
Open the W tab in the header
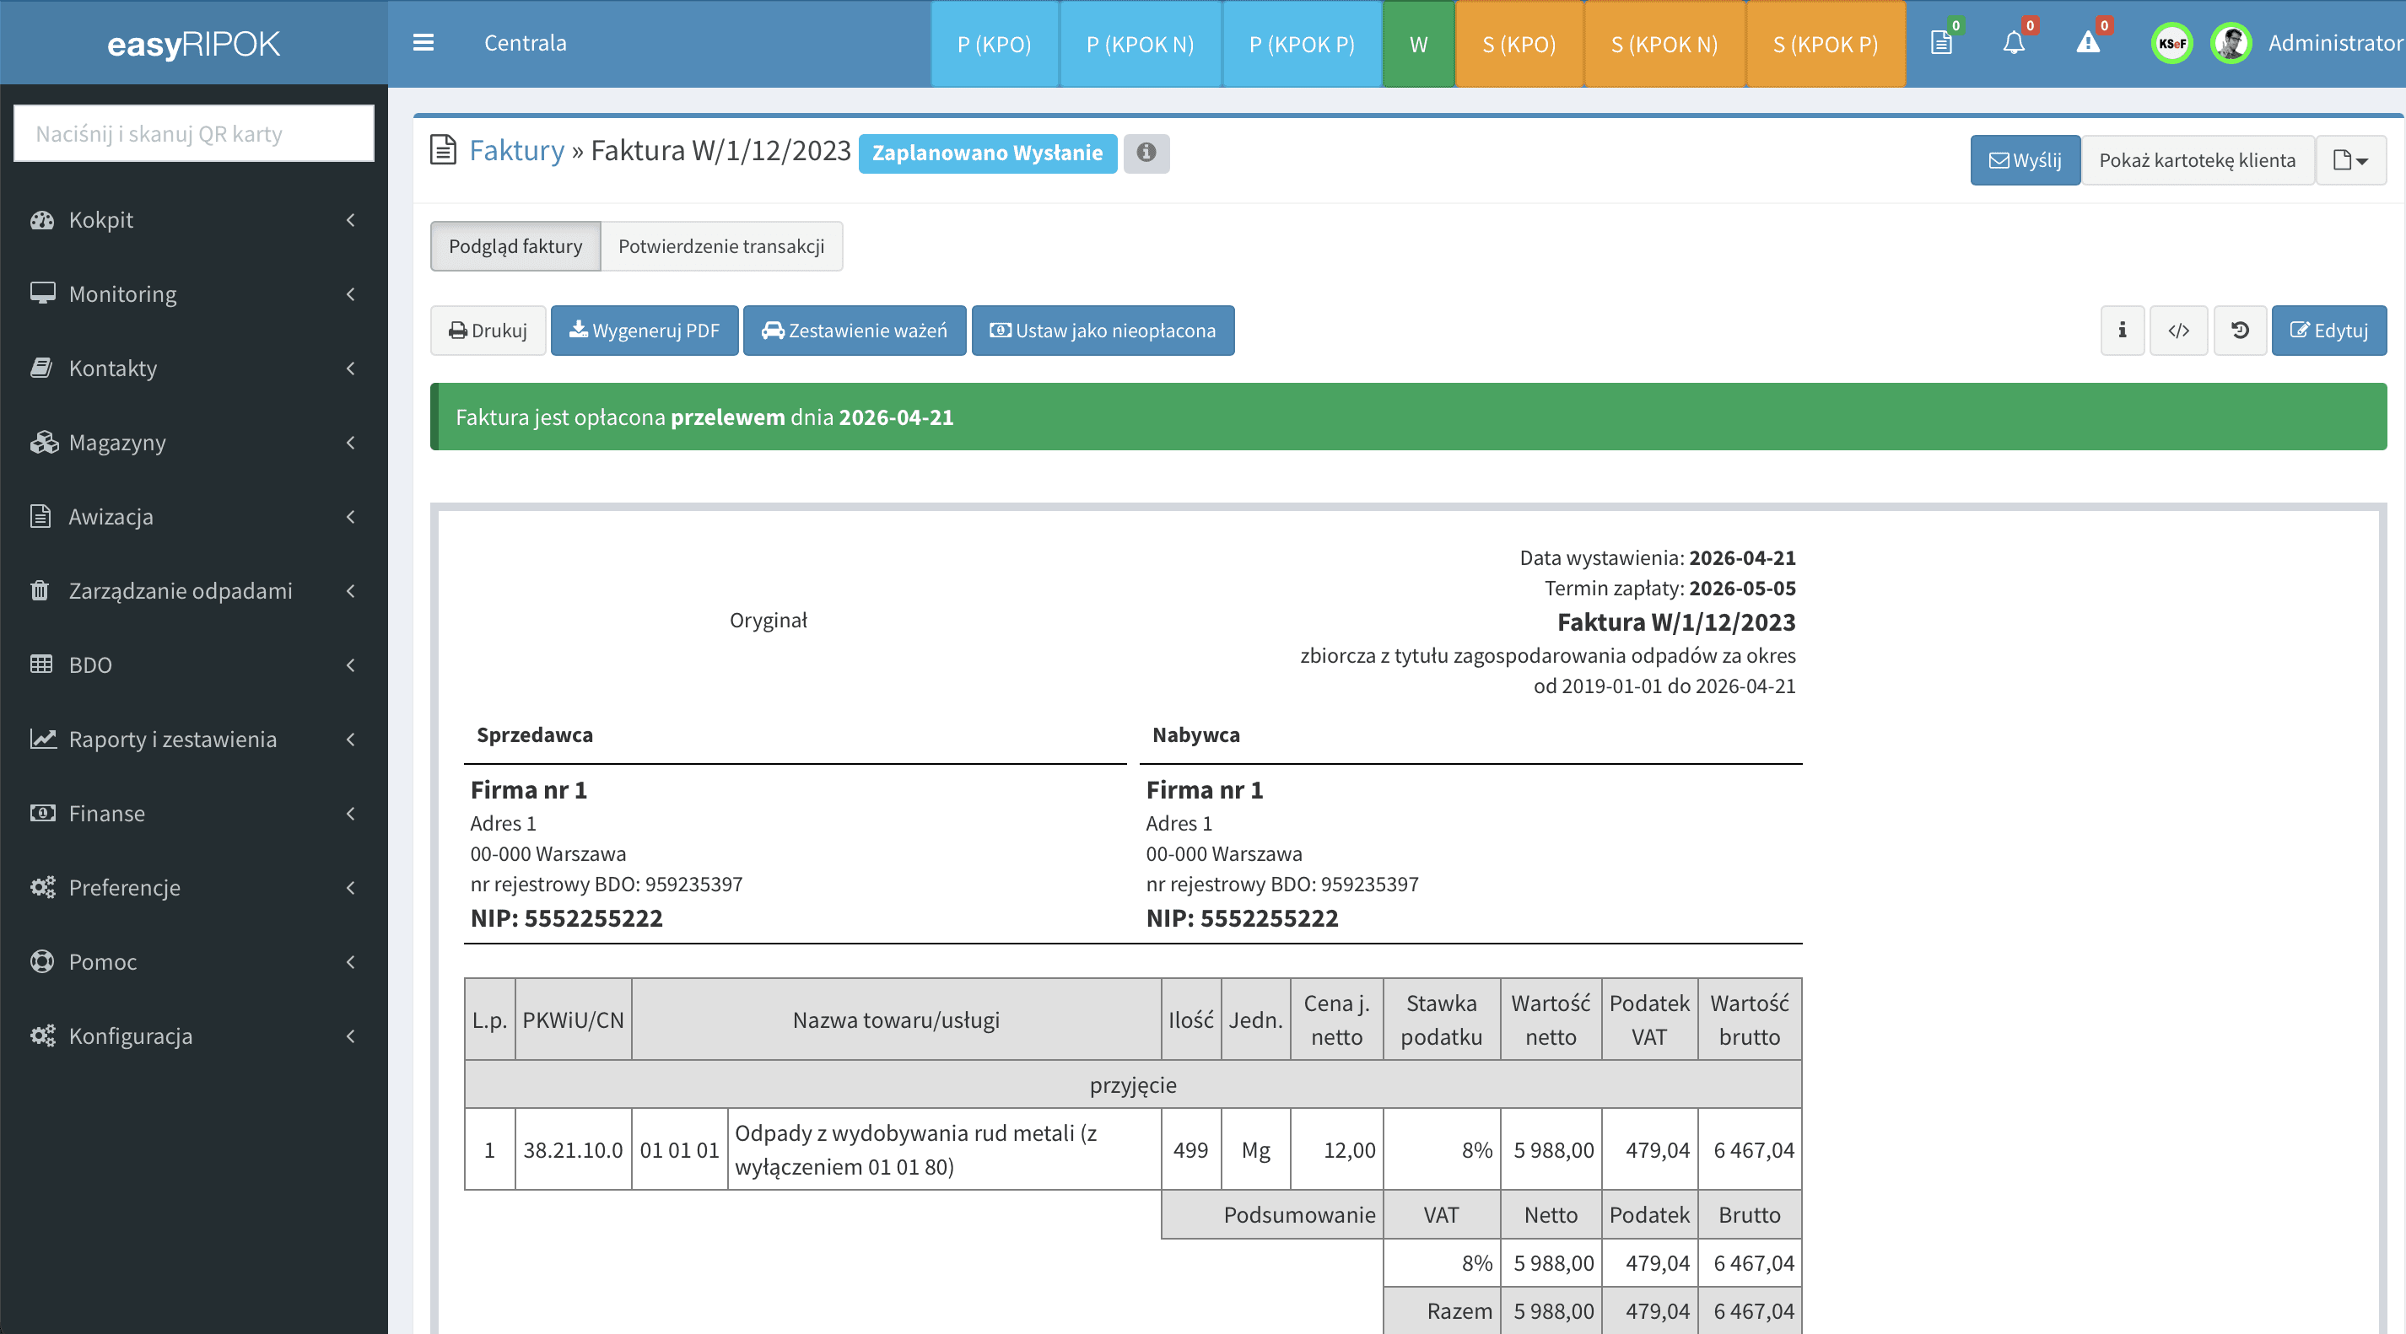[x=1418, y=43]
